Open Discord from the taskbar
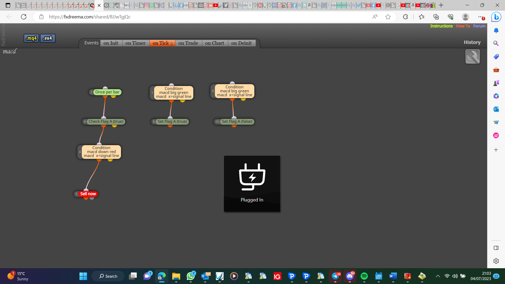 (350, 276)
